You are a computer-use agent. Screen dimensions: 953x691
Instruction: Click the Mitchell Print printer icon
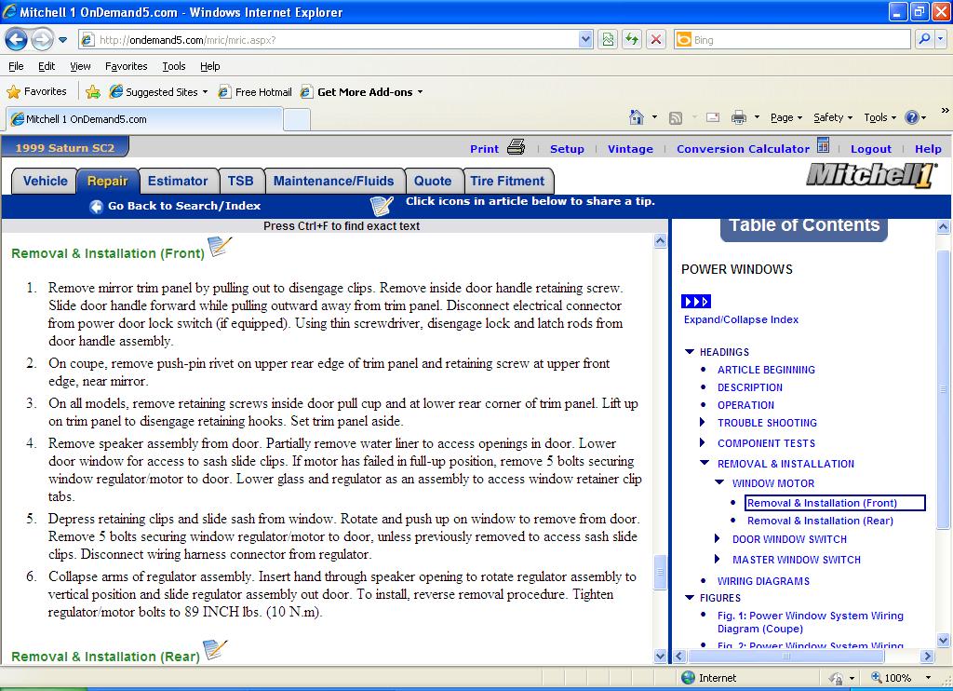pos(516,146)
